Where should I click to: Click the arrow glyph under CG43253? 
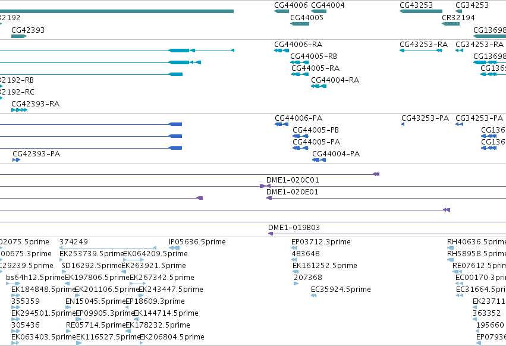(x=421, y=11)
